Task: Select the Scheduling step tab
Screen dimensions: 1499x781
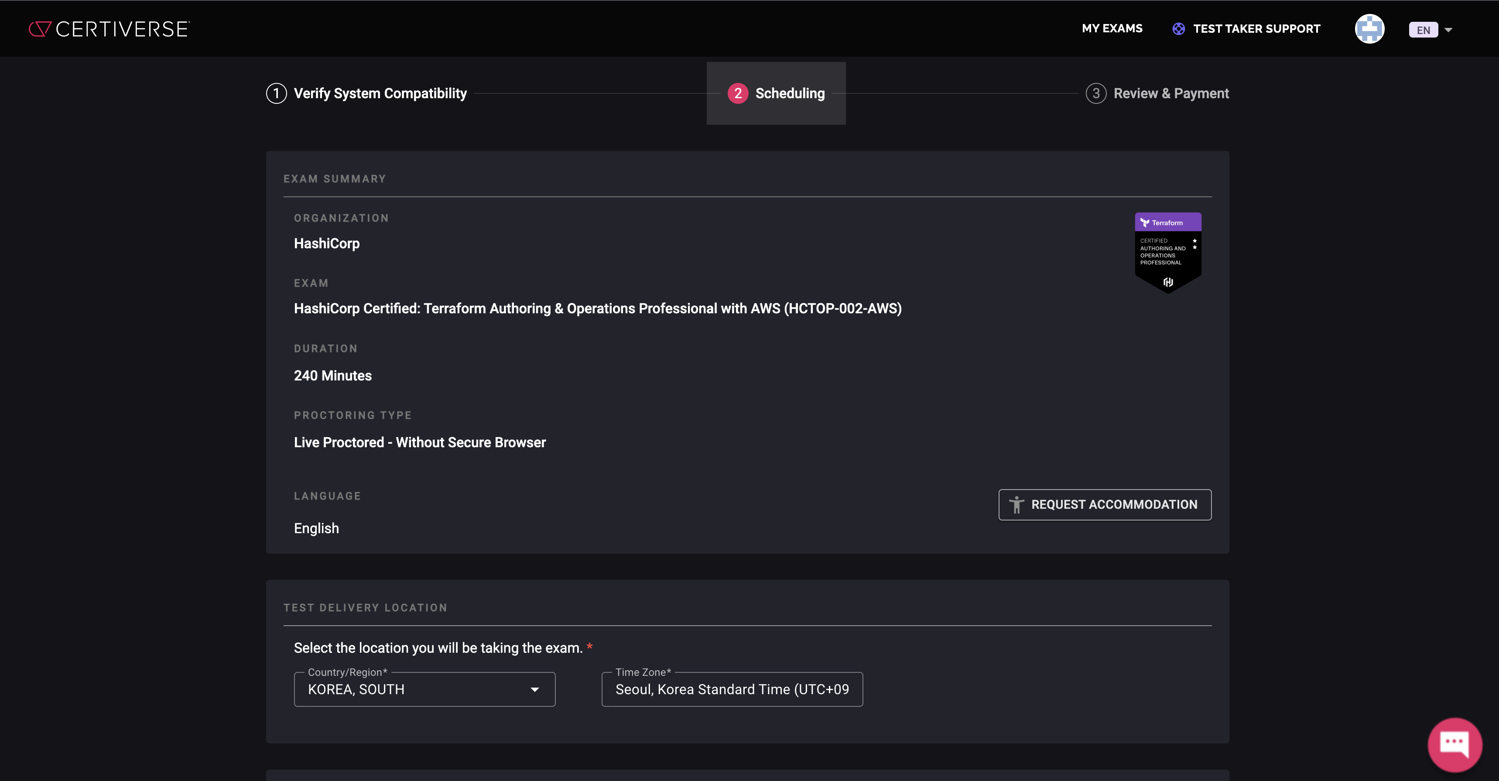Action: click(x=790, y=94)
